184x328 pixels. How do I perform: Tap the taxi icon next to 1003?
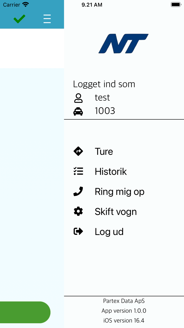(x=78, y=111)
